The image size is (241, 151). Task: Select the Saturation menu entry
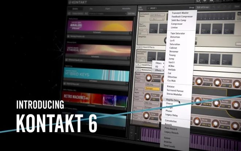(175, 44)
